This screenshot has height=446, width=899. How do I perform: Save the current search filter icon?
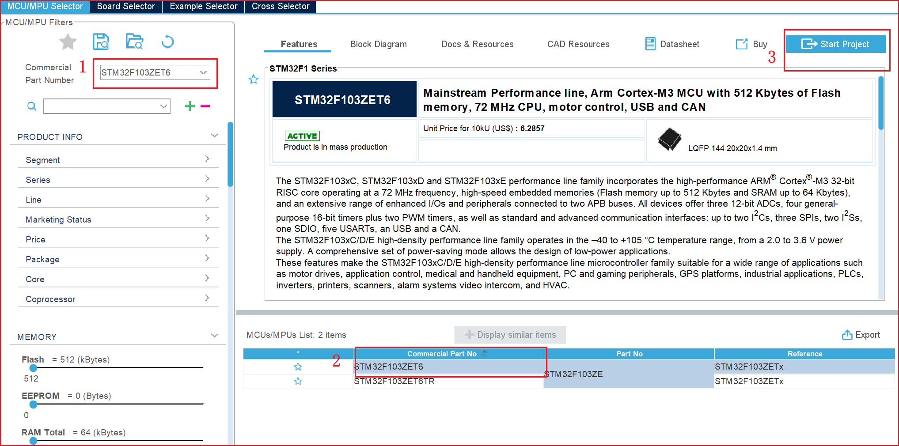[x=101, y=42]
